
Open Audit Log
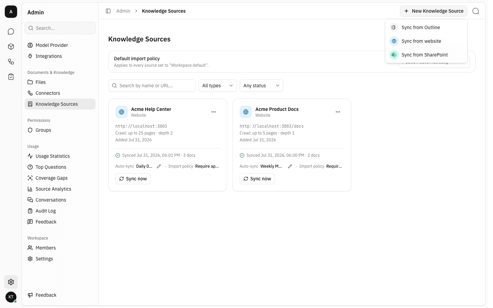pyautogui.click(x=60, y=211)
